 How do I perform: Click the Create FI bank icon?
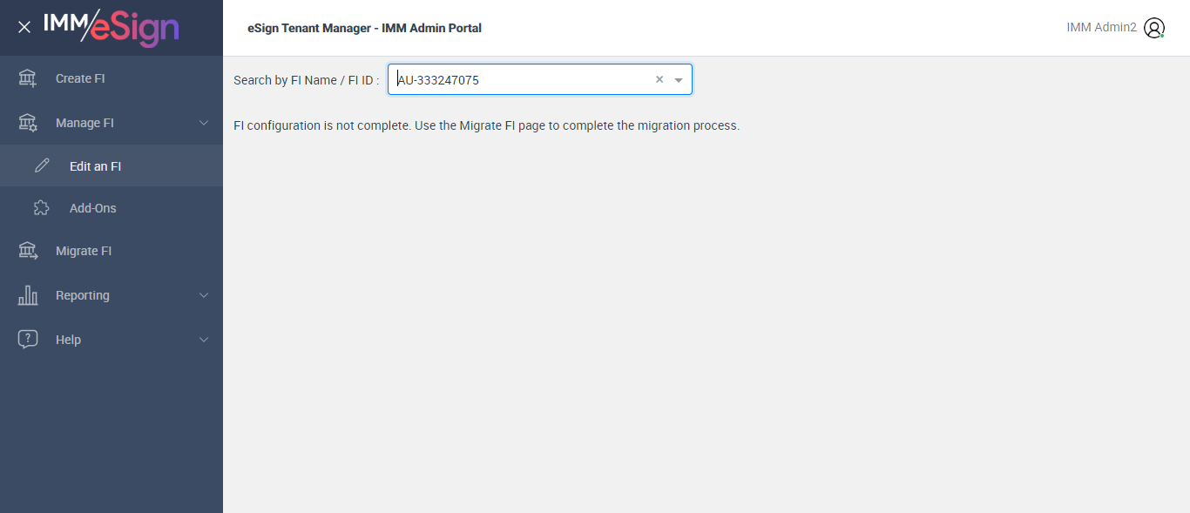pos(28,78)
